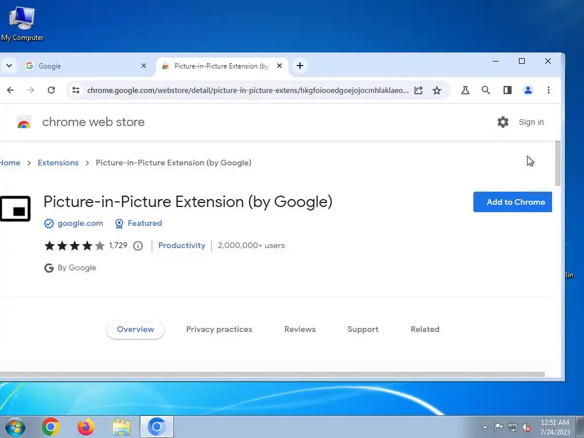Click the Add to Chrome button
584x438 pixels.
click(513, 202)
